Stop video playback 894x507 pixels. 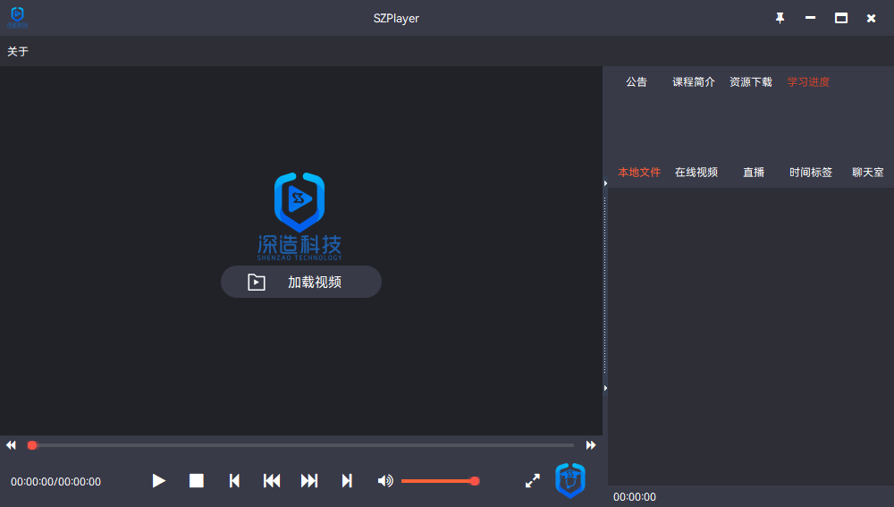[196, 481]
